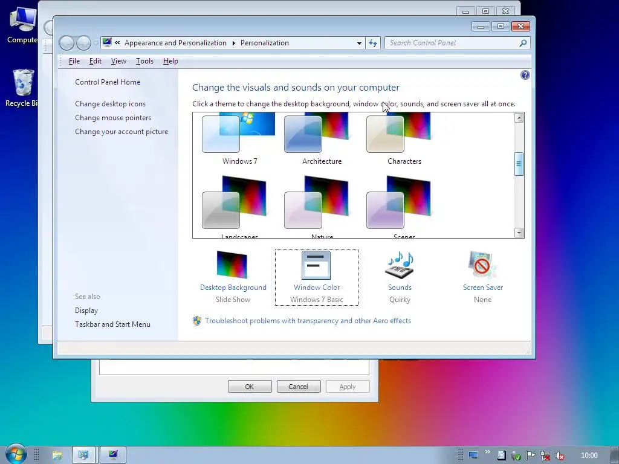Go back with the back arrow
Image resolution: width=619 pixels, height=464 pixels.
(66, 43)
